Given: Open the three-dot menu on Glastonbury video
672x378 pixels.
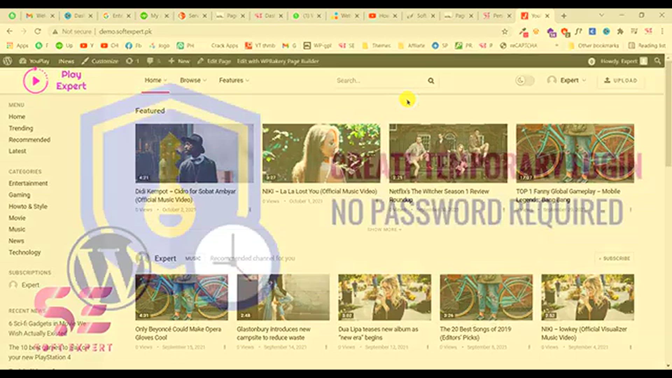Looking at the screenshot, I should tap(326, 347).
